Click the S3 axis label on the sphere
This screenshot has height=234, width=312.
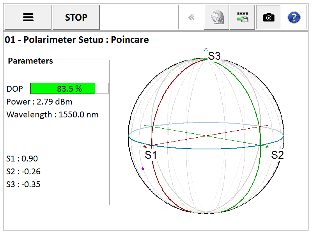[x=214, y=56]
